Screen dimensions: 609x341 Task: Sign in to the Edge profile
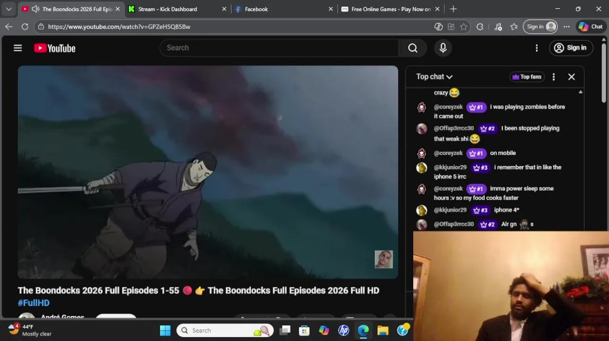(540, 27)
